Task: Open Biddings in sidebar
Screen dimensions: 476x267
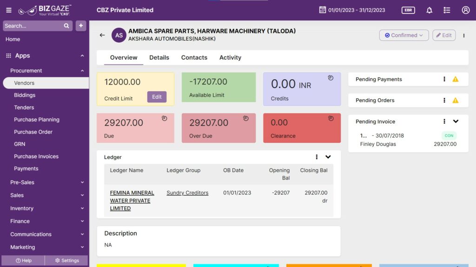Action: click(x=25, y=95)
